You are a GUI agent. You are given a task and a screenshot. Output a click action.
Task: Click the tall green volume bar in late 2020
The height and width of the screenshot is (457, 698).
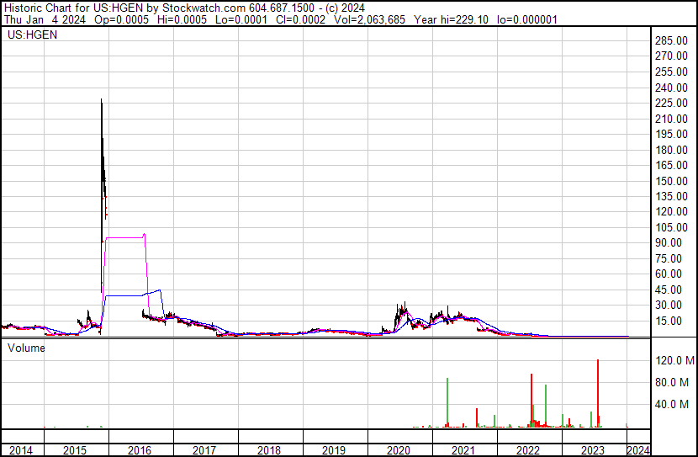[x=447, y=402]
